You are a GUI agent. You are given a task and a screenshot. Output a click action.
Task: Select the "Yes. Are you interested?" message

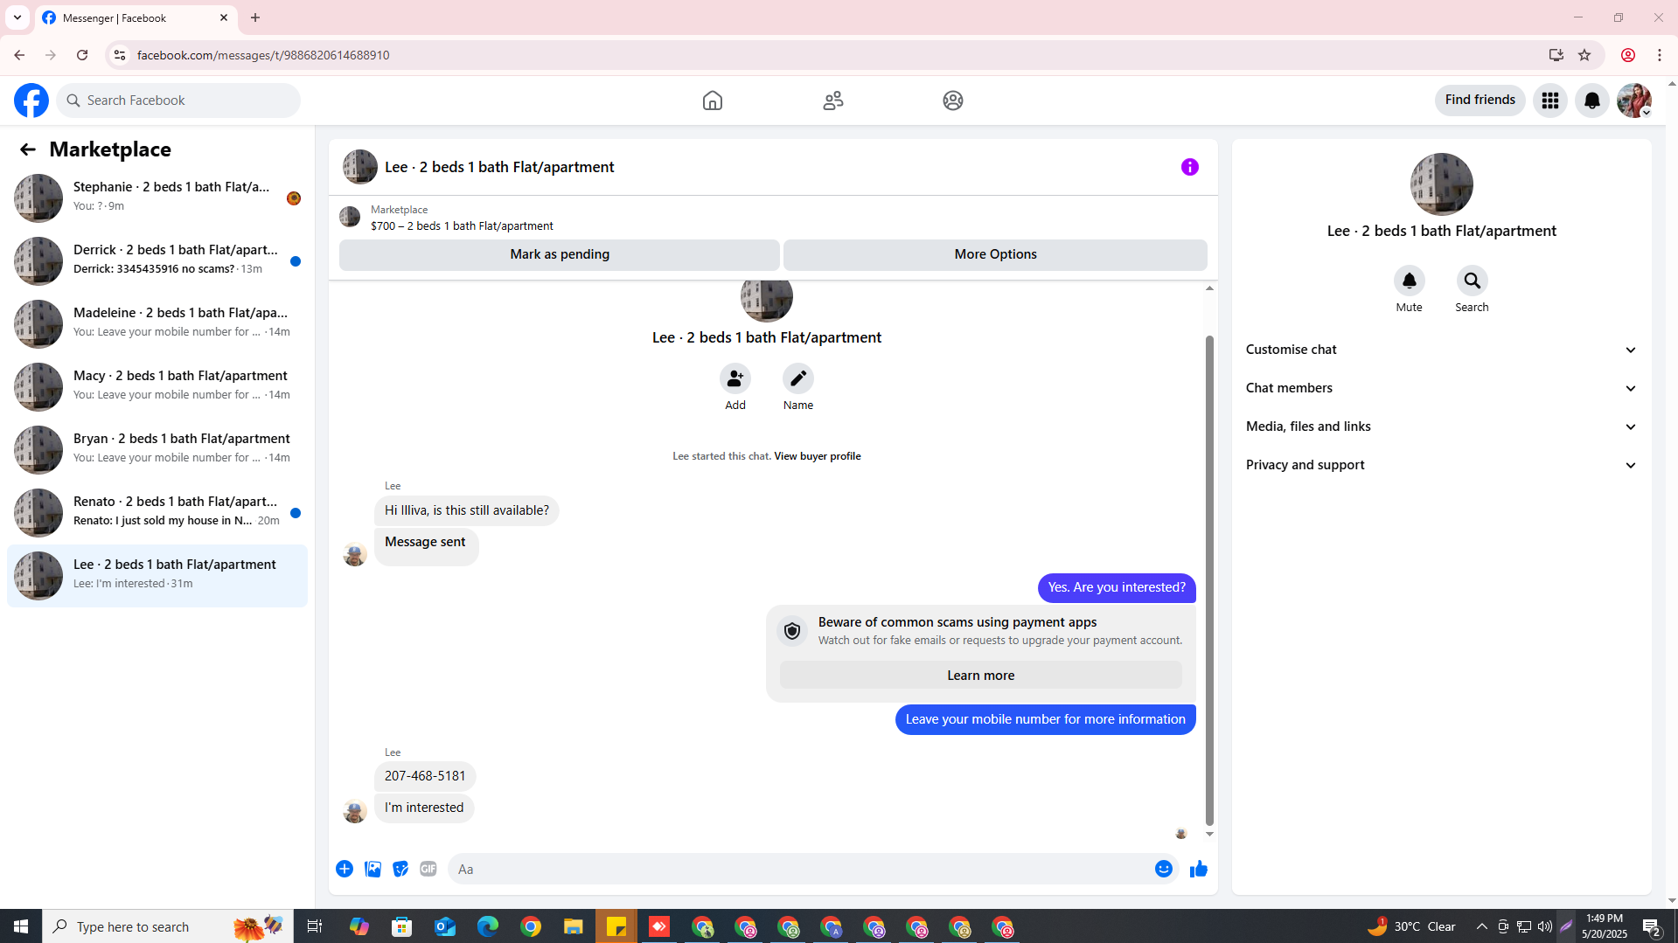point(1117,587)
